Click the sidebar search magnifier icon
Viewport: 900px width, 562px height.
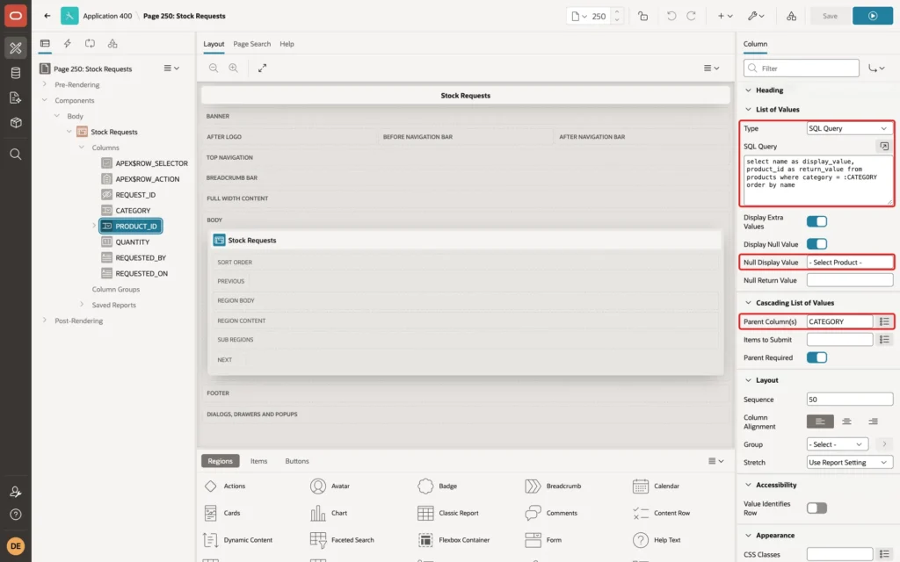16,155
